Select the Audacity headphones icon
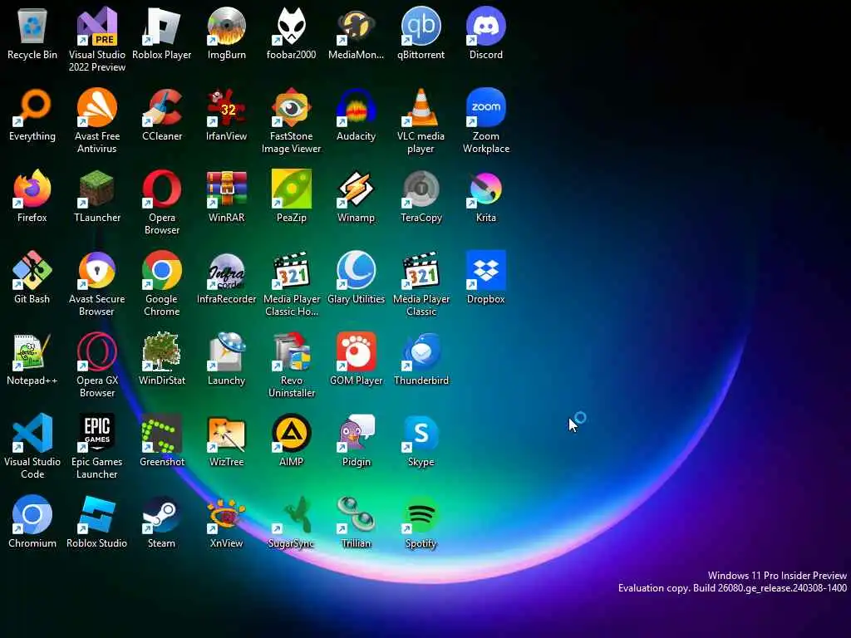The height and width of the screenshot is (638, 851). pyautogui.click(x=356, y=107)
